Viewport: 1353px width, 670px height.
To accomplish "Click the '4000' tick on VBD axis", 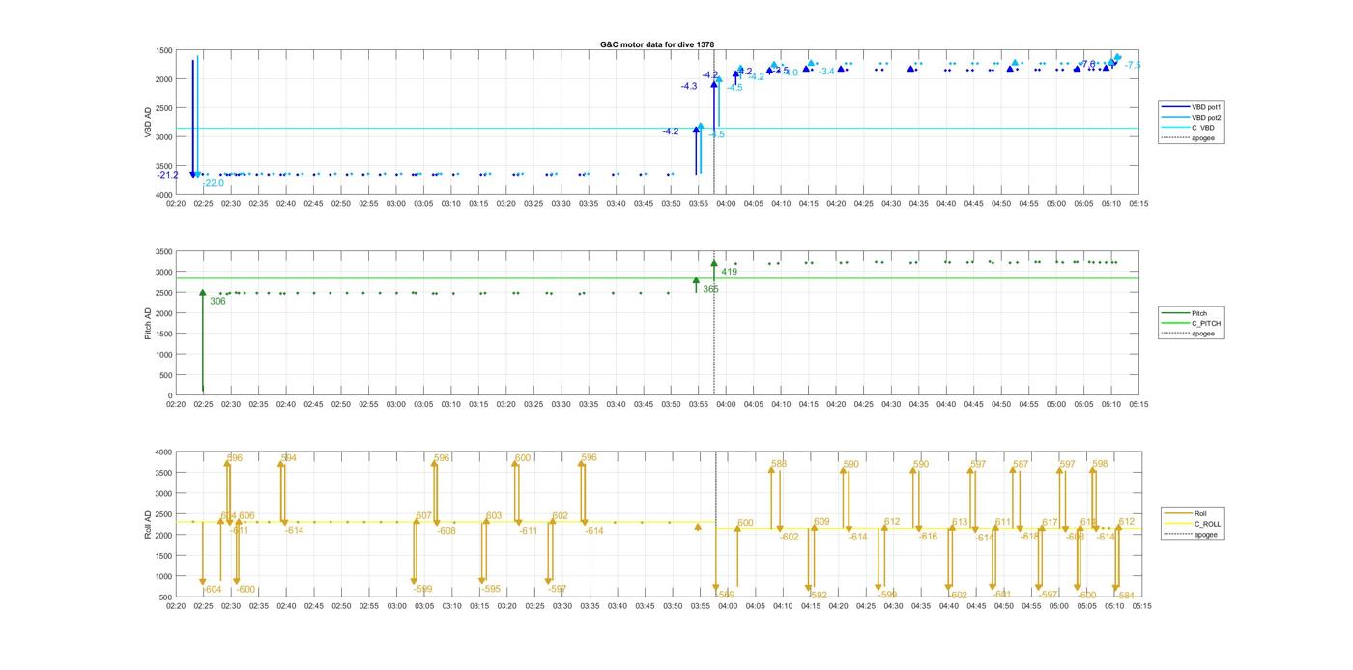I will click(x=163, y=194).
